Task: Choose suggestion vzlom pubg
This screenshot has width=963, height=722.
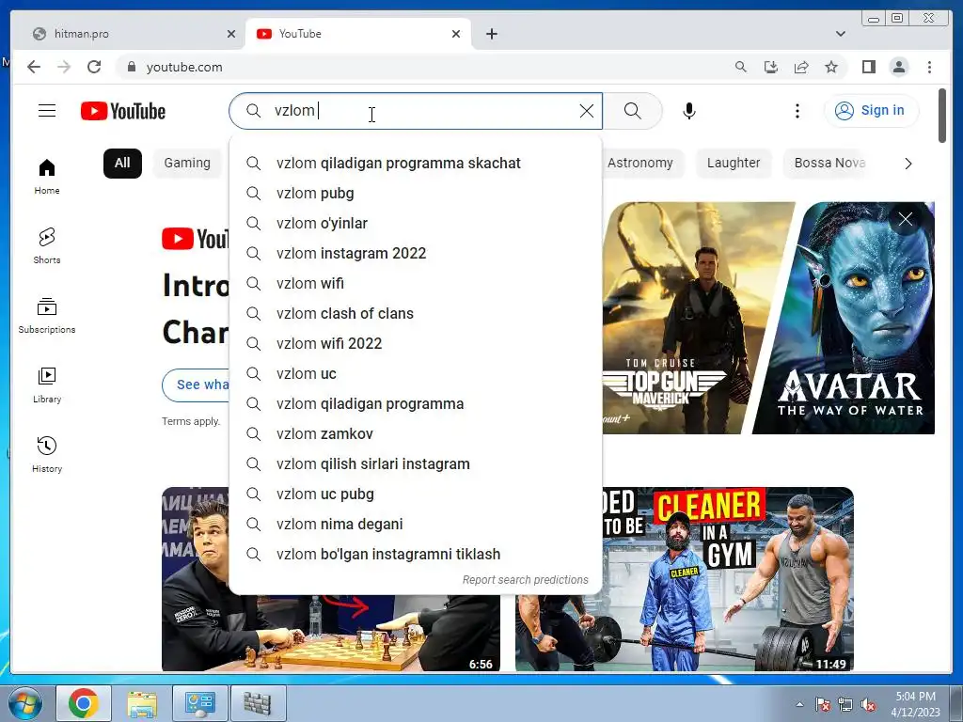Action: (416, 193)
